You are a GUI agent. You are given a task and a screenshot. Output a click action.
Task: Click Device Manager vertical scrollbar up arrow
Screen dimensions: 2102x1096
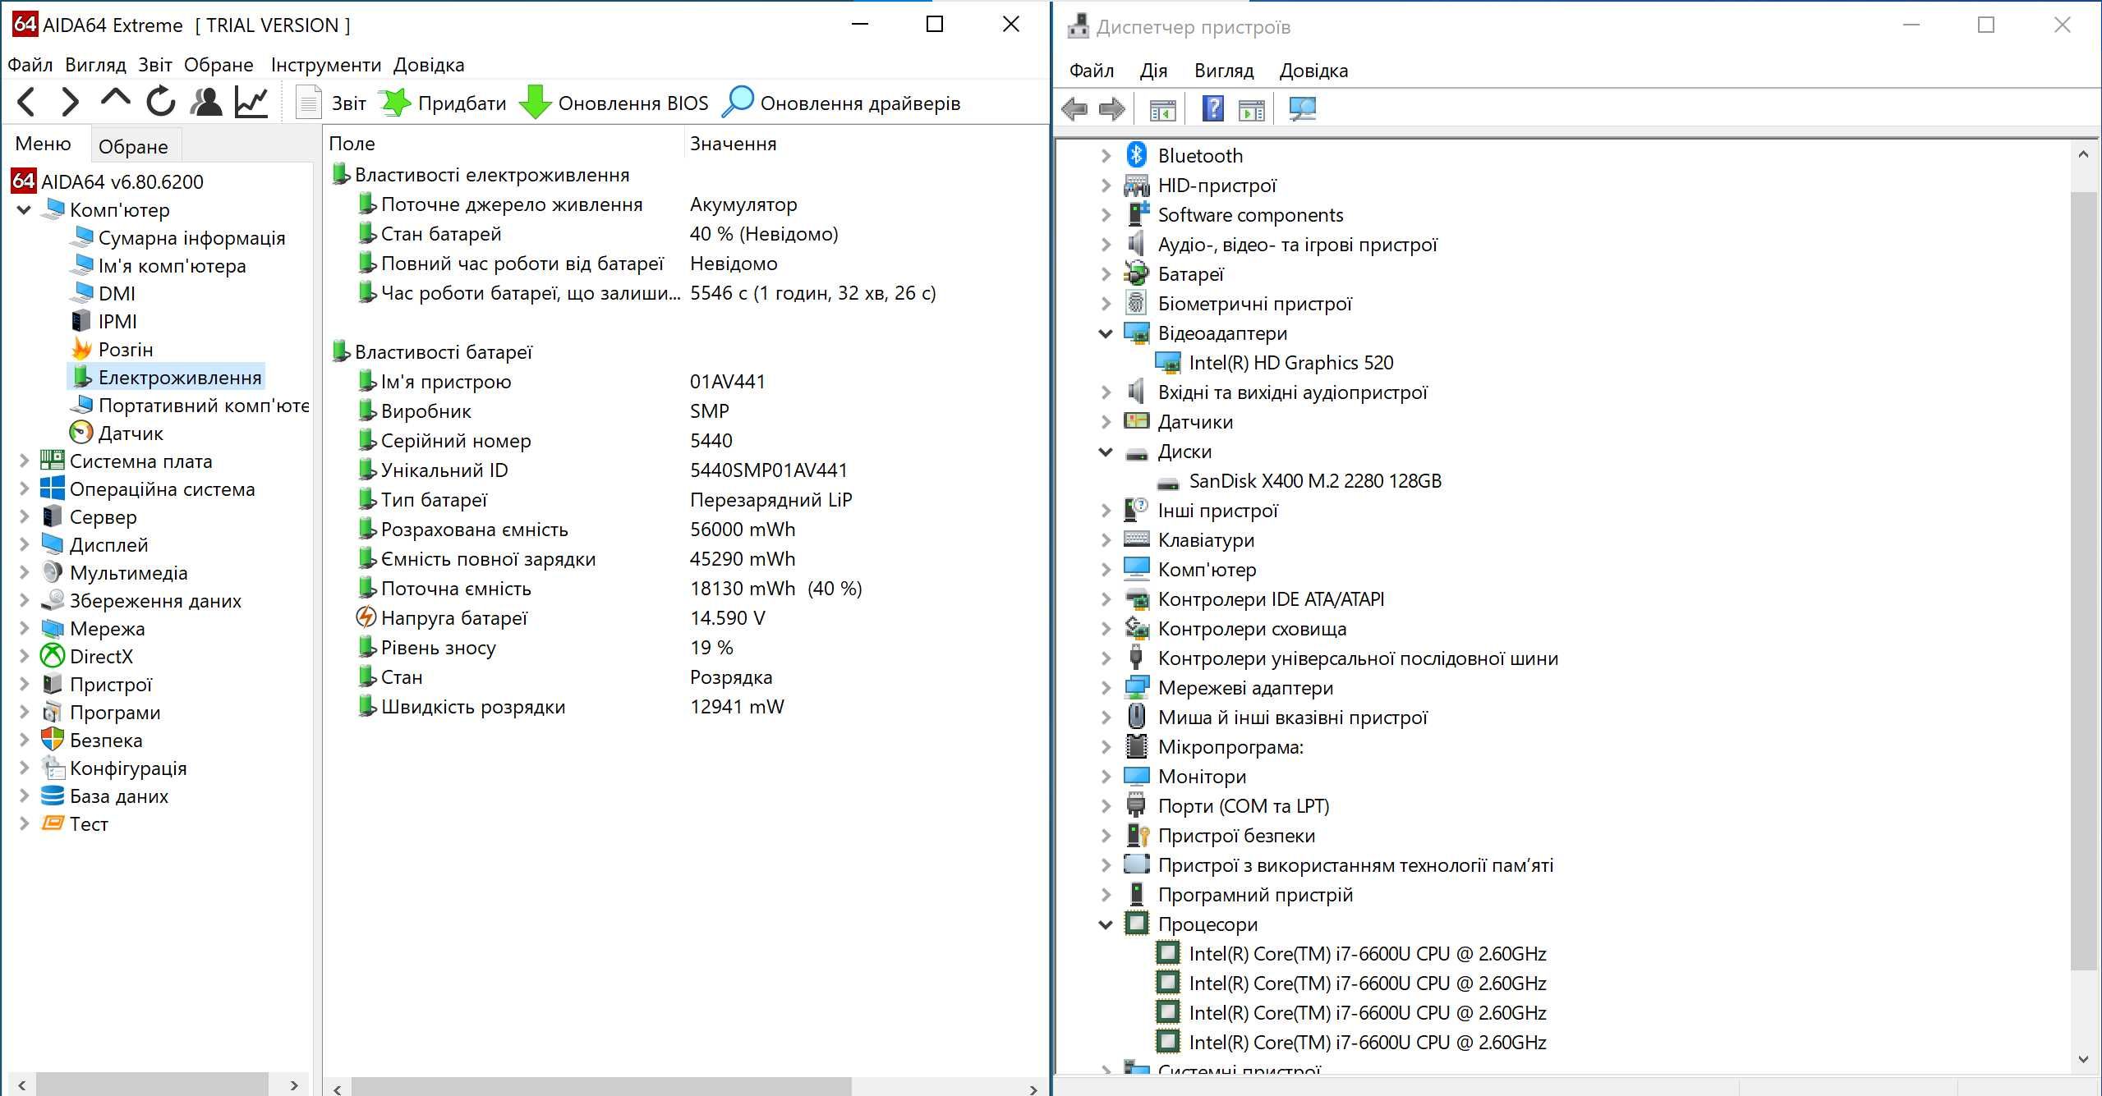pyautogui.click(x=2082, y=154)
